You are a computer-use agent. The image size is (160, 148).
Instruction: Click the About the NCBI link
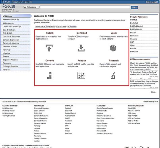pos(42,26)
